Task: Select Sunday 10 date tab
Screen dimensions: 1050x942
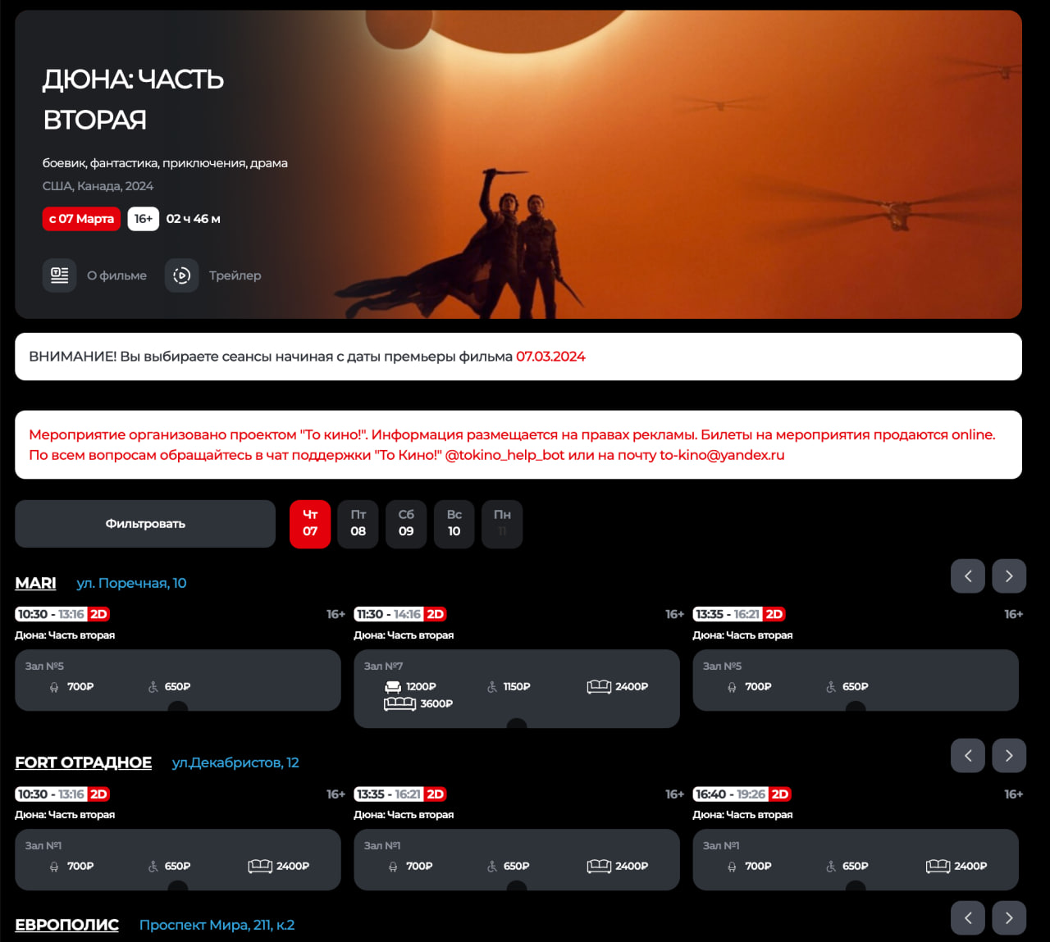Action: click(454, 524)
